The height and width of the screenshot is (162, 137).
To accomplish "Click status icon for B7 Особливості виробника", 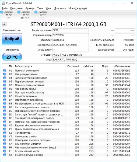I will [5, 100].
